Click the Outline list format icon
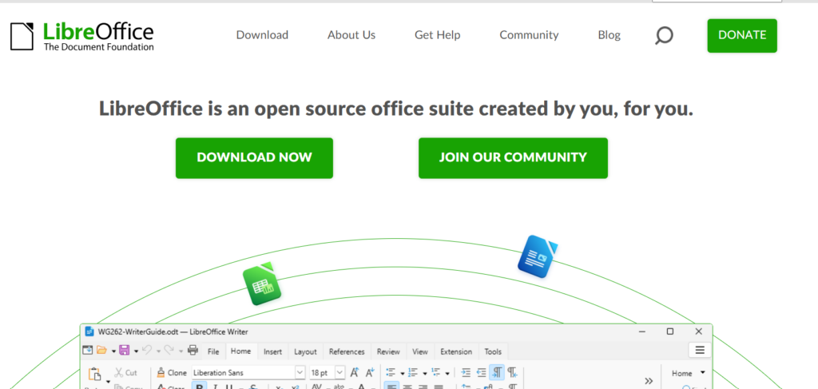 (435, 373)
